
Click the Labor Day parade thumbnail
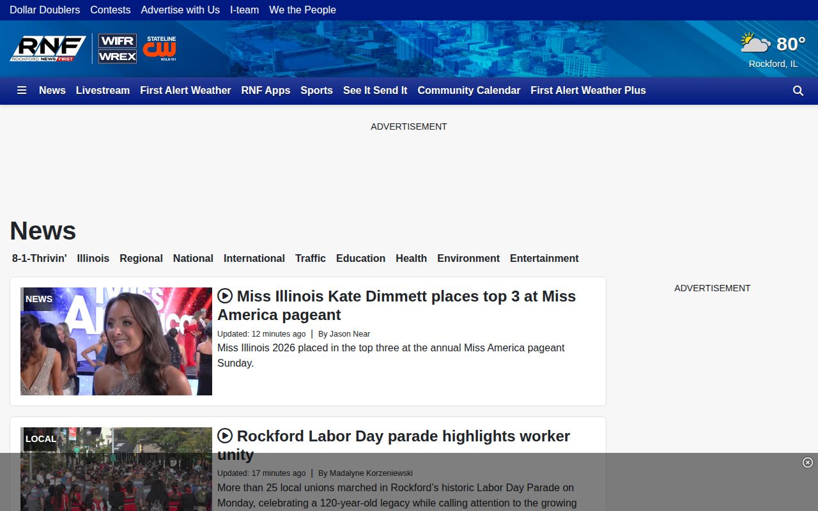coord(116,469)
